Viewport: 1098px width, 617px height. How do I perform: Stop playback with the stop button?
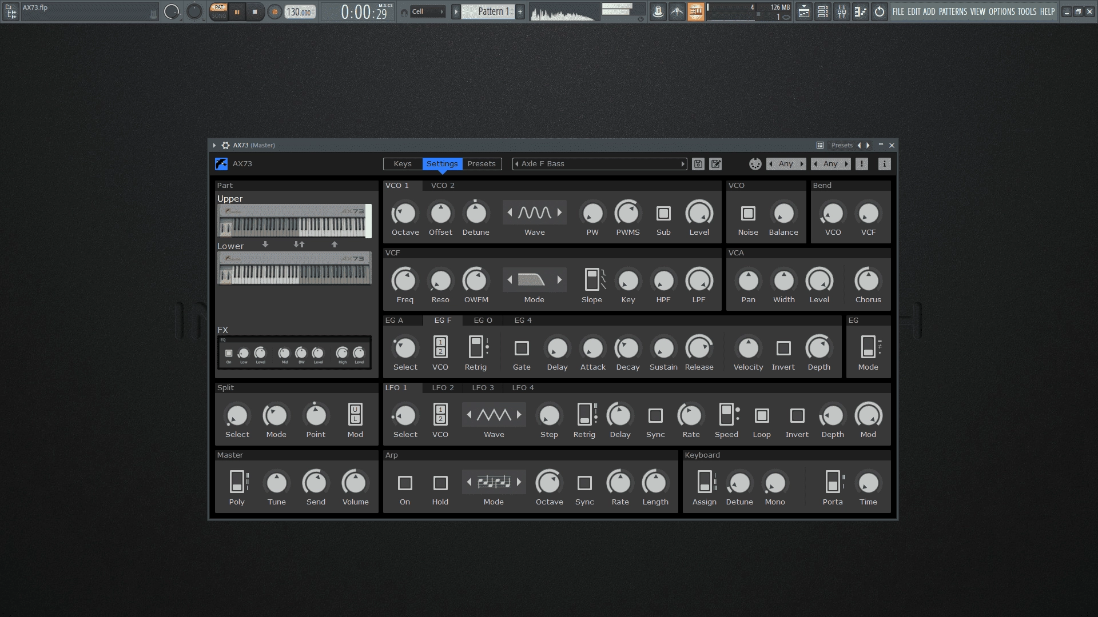click(x=255, y=11)
